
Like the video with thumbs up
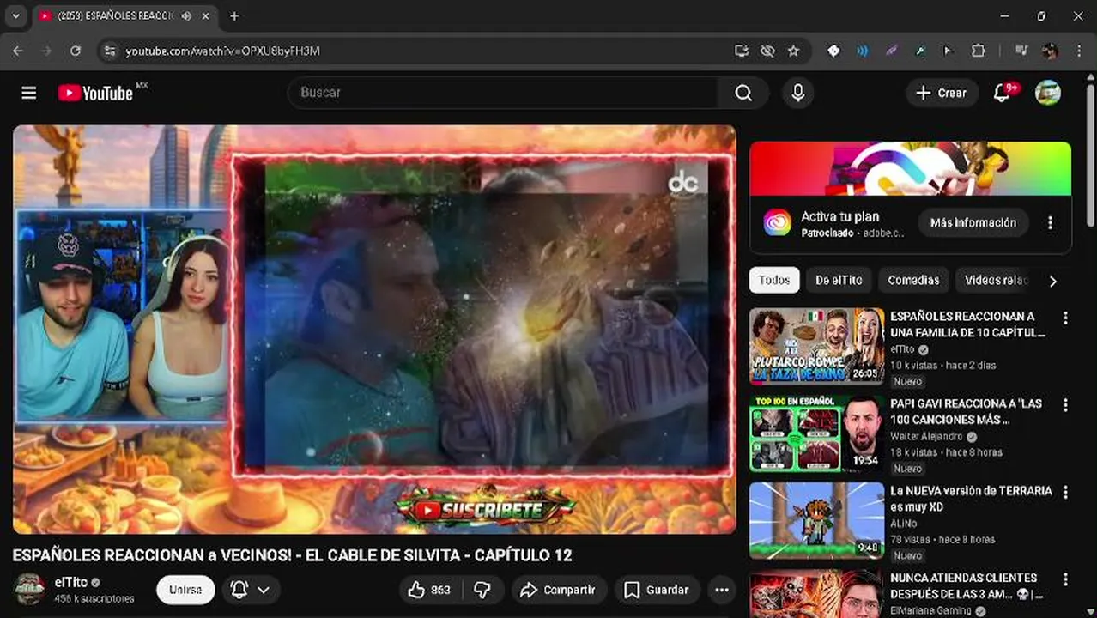(x=428, y=590)
